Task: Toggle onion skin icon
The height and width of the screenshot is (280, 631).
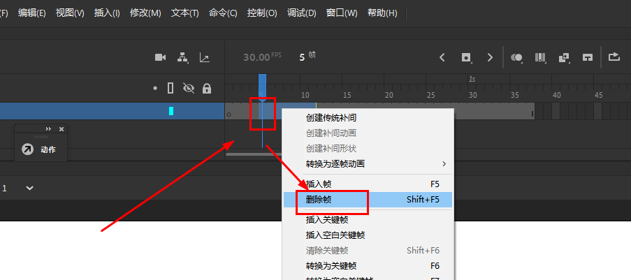Action: point(516,57)
